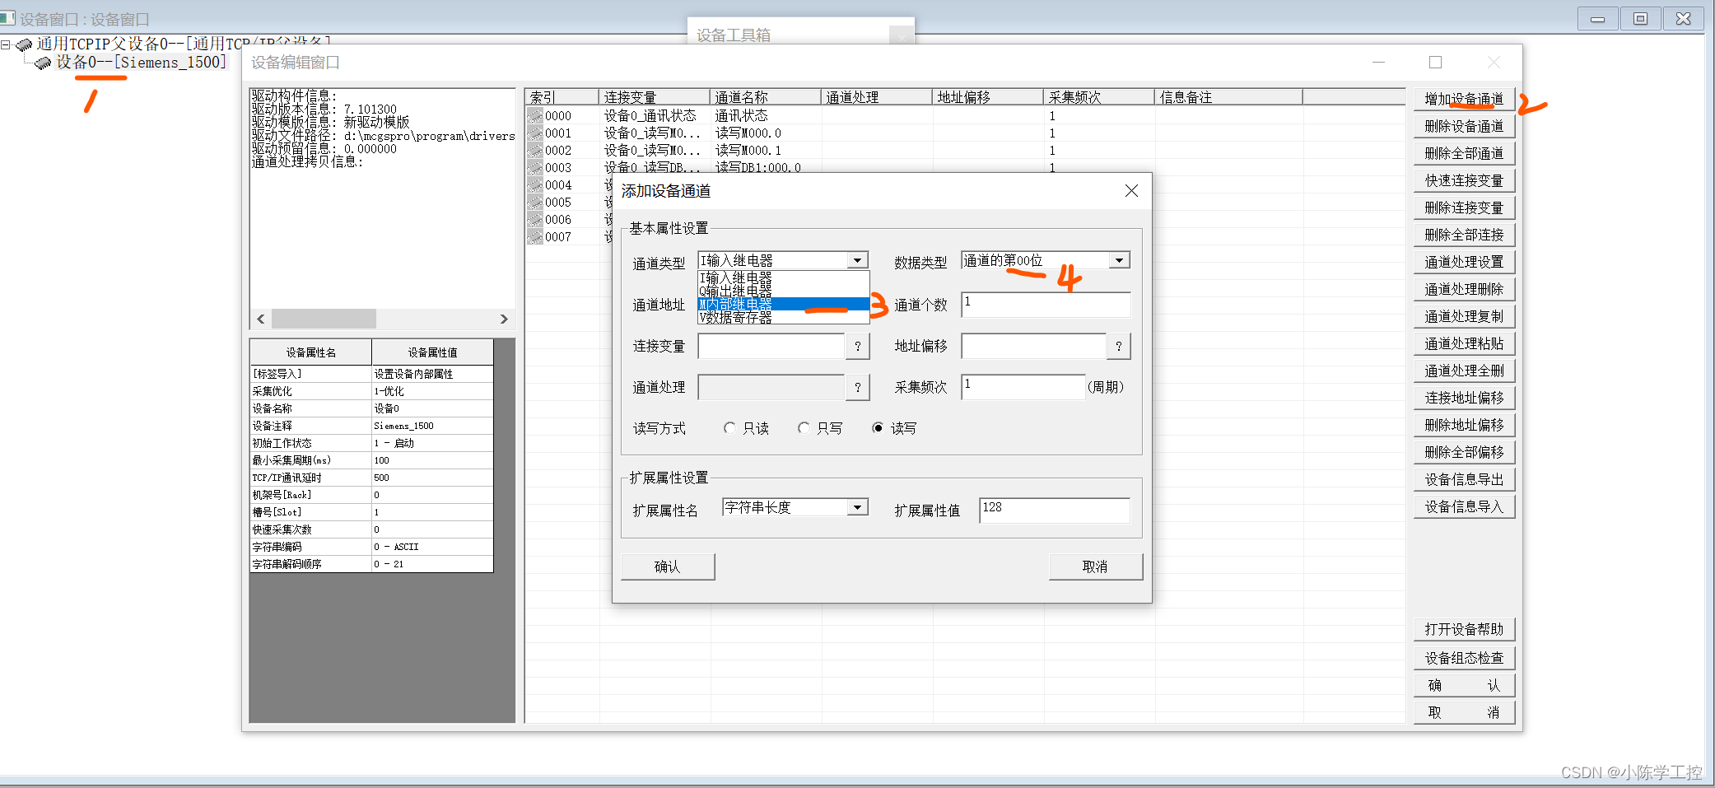Click the Siemens_1500 device chip icon
This screenshot has height=788, width=1715.
point(41,63)
